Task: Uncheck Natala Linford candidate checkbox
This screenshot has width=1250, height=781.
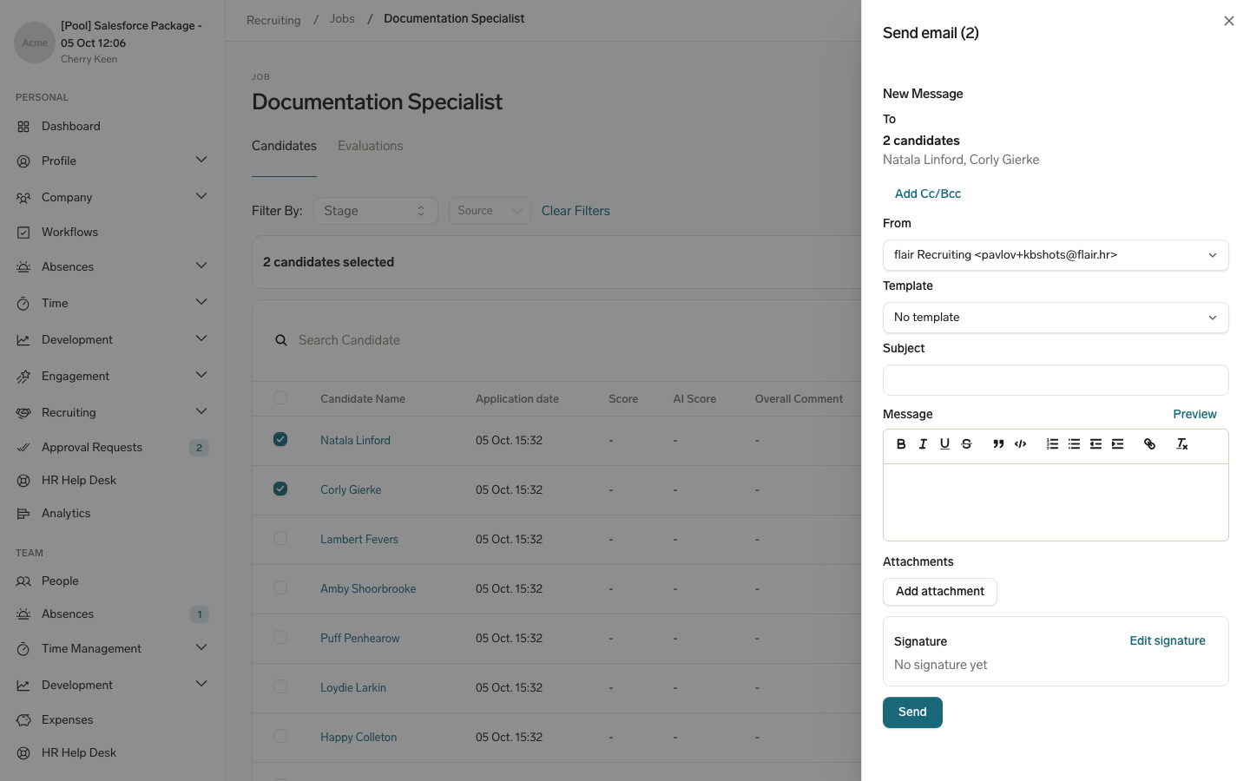Action: click(x=280, y=439)
